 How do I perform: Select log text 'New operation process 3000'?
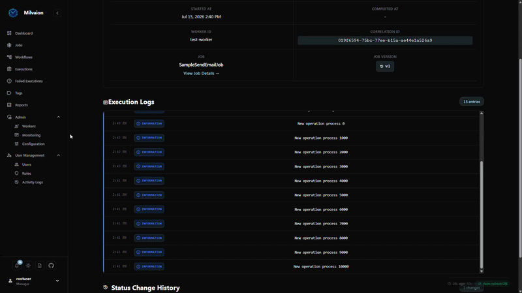(x=321, y=166)
